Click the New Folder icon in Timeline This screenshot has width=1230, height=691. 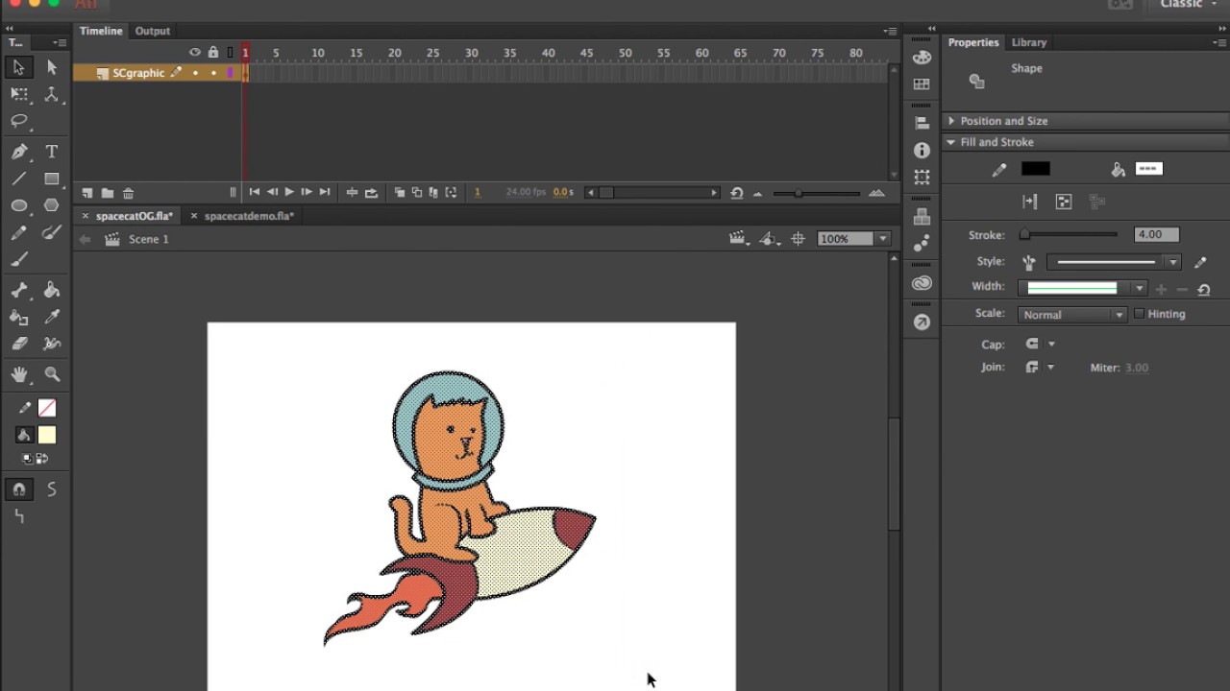click(108, 193)
